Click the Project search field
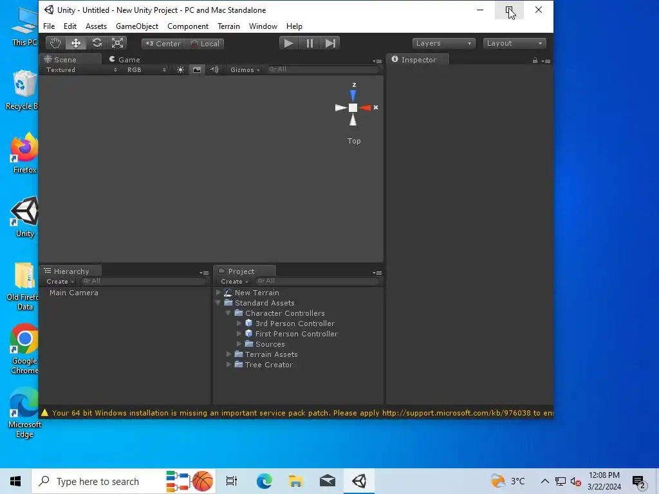Viewport: 659px width, 494px height. click(317, 281)
